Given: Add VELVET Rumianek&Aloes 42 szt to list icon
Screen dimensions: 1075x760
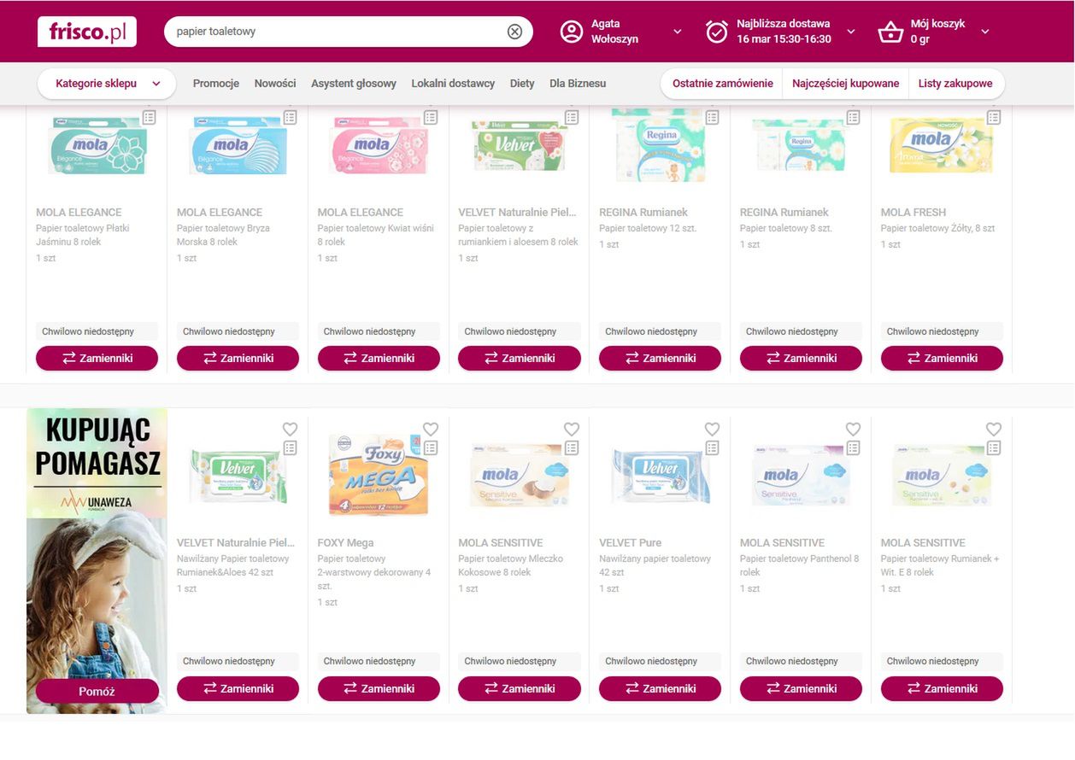Looking at the screenshot, I should (x=290, y=447).
